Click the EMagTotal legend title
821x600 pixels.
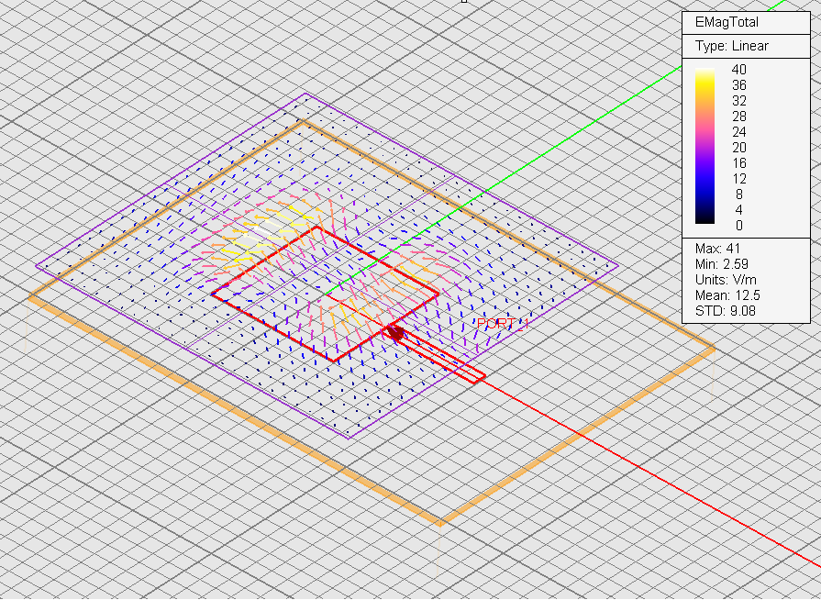click(x=727, y=22)
